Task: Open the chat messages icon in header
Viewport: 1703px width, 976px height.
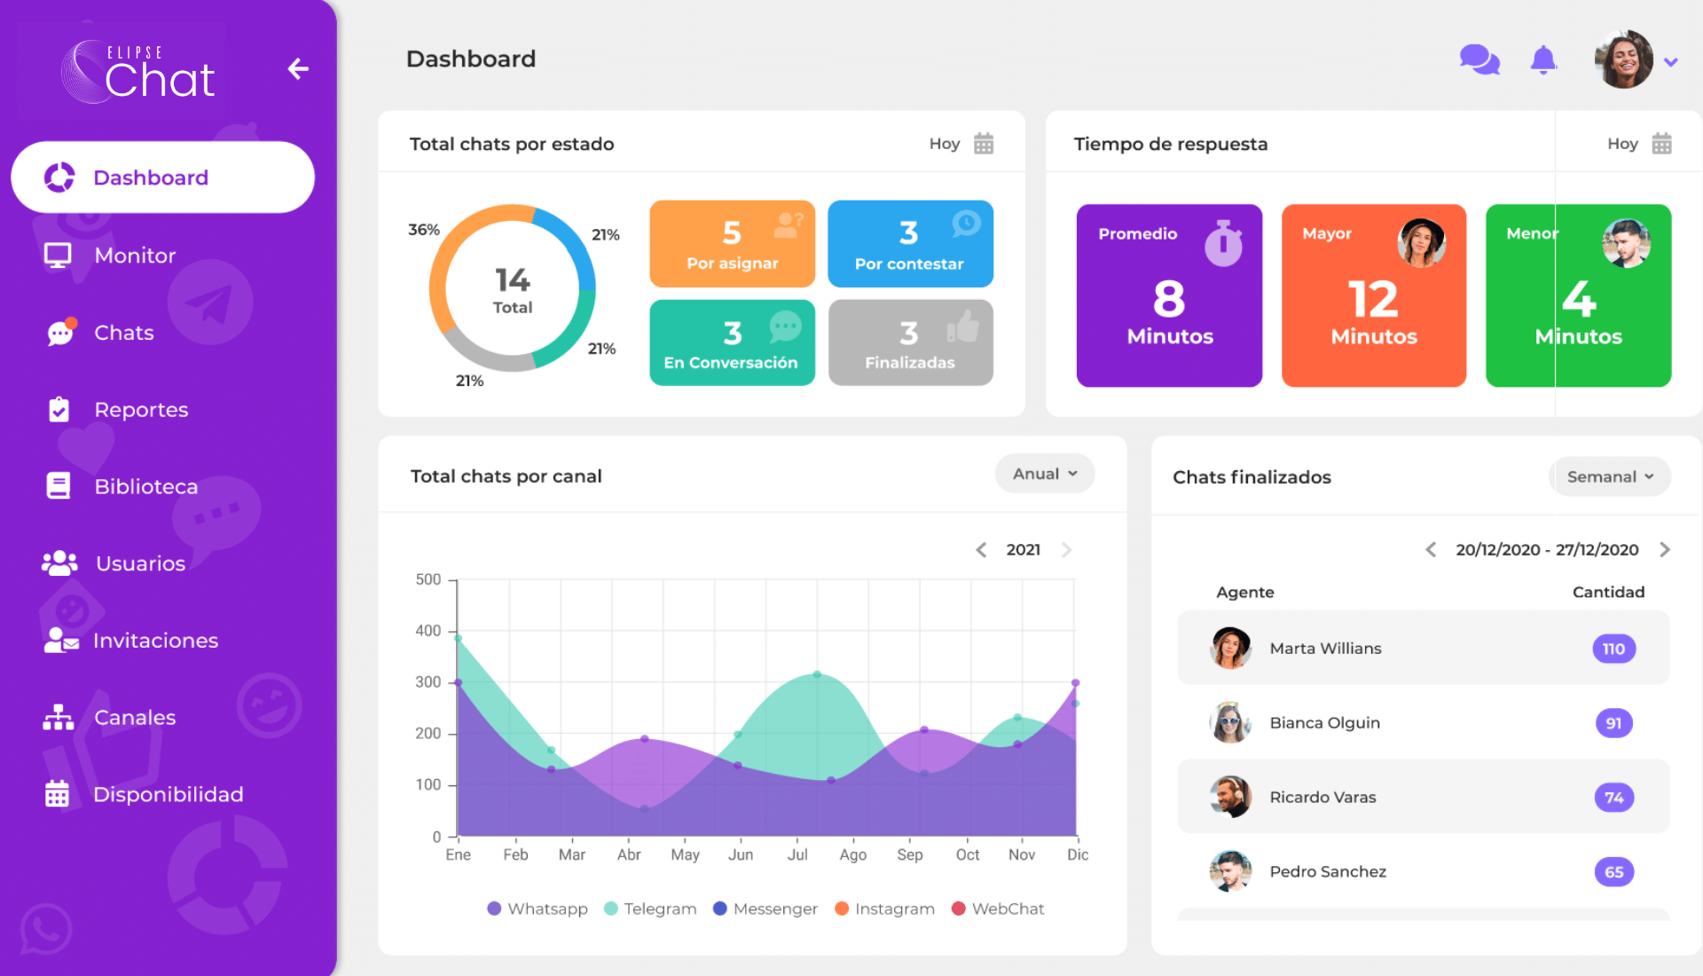Action: (1479, 59)
